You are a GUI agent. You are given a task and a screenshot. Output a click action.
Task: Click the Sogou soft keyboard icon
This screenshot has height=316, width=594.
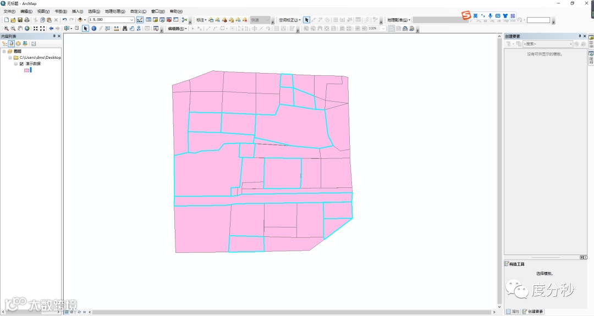498,16
